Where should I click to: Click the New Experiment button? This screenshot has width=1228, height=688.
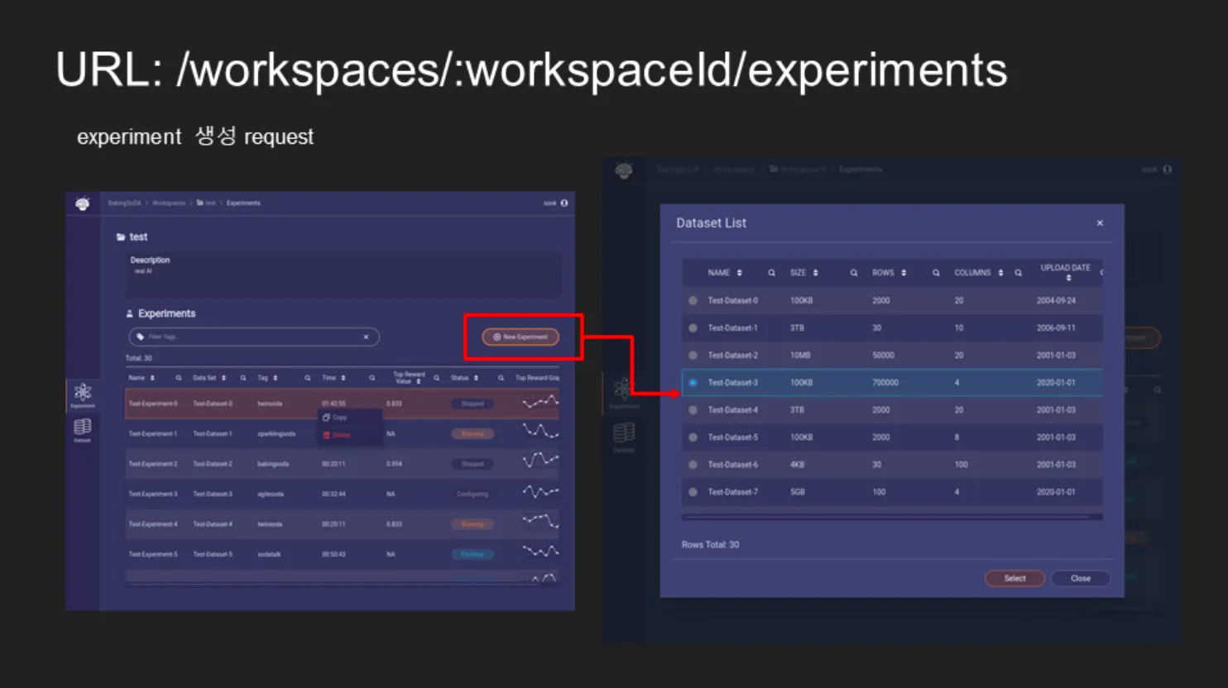point(520,337)
